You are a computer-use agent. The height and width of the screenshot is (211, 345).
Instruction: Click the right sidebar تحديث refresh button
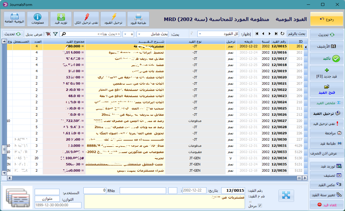click(x=327, y=35)
